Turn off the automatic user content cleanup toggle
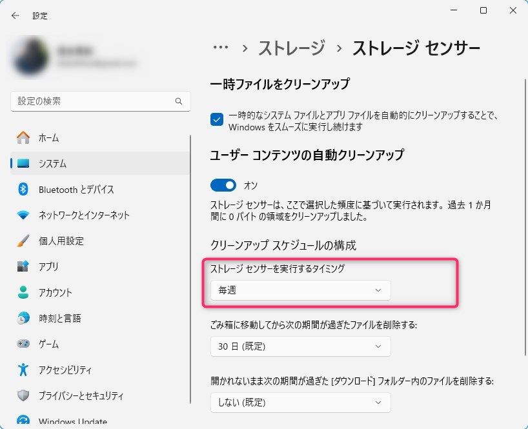 click(x=223, y=185)
